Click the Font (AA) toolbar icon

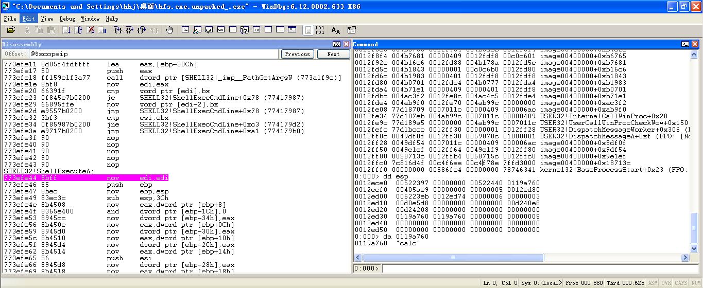pos(336,30)
